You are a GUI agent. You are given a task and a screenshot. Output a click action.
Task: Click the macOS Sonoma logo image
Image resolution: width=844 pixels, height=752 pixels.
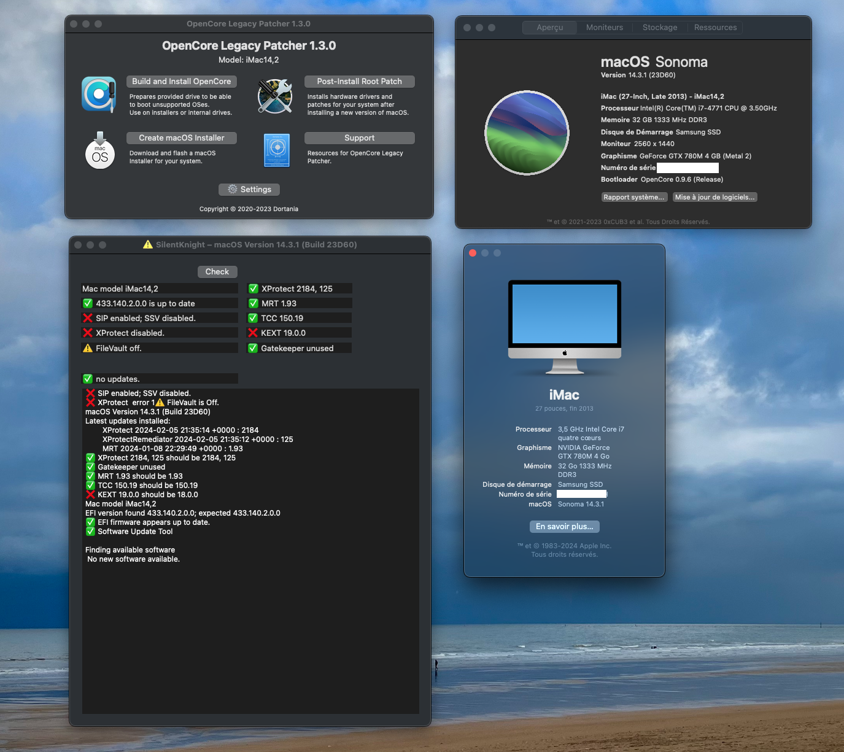527,133
